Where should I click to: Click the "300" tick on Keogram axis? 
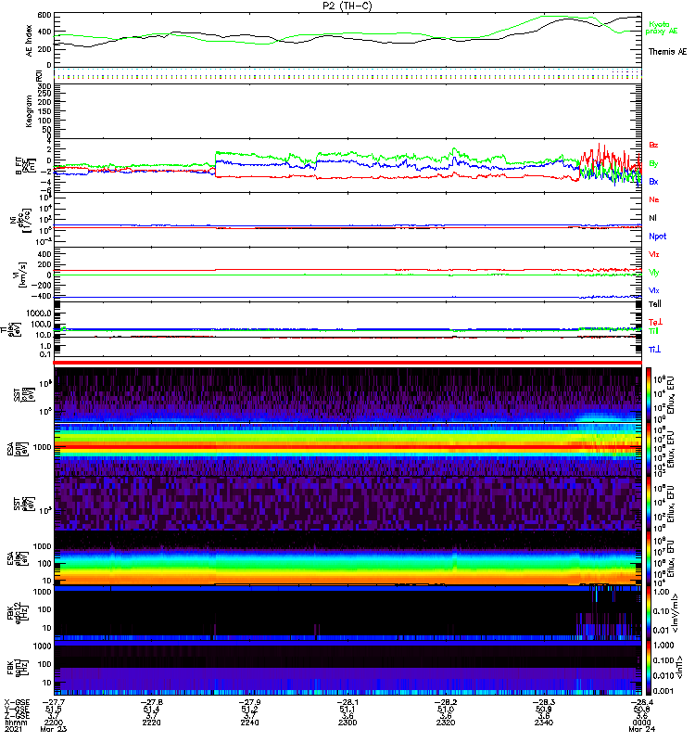click(x=44, y=86)
